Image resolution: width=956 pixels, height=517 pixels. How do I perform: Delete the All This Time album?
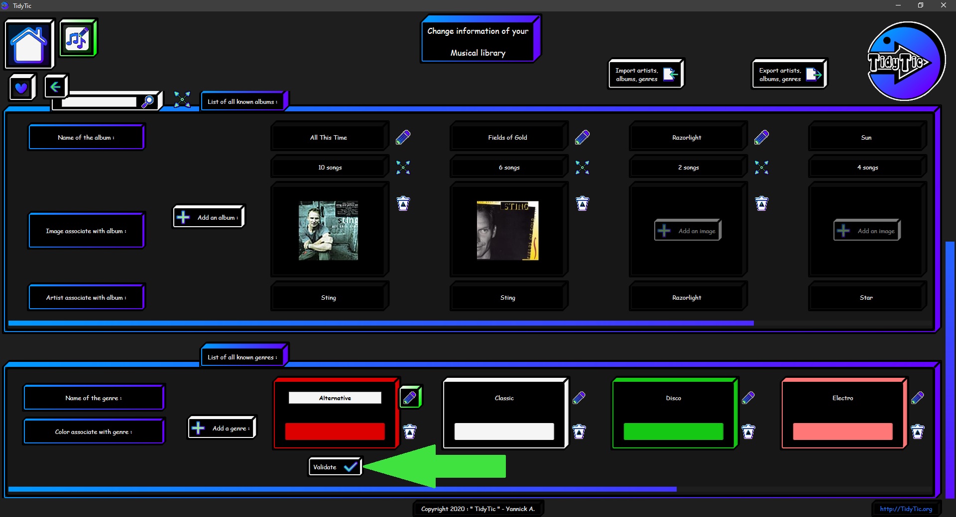pos(403,203)
